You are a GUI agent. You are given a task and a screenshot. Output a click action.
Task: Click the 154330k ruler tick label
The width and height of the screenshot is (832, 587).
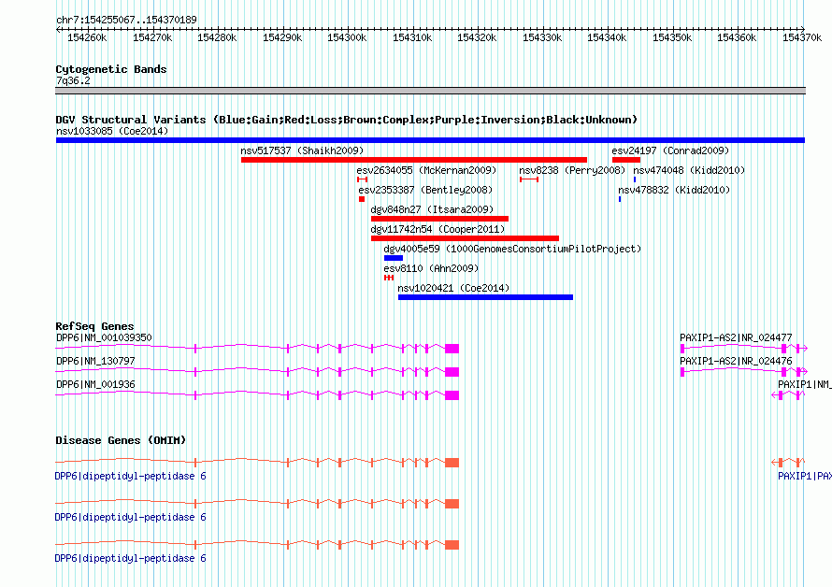click(x=542, y=37)
